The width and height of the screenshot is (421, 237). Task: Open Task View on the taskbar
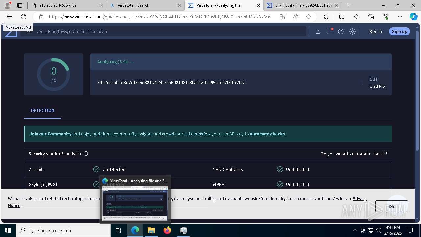click(x=118, y=230)
